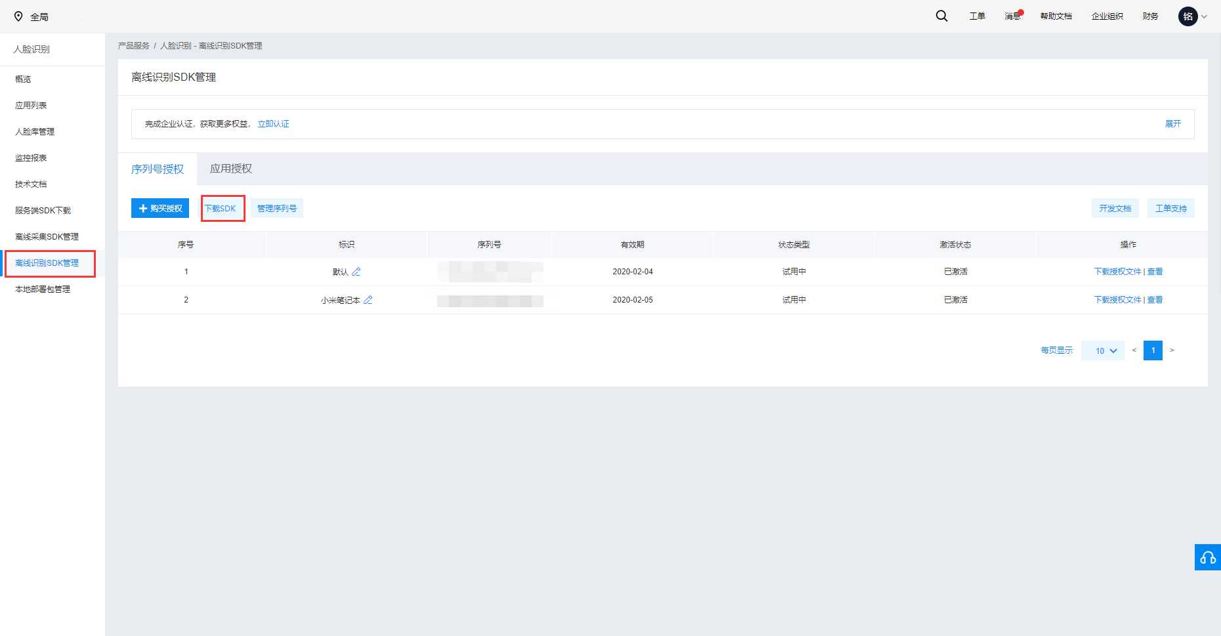Open the 开发文档 button
Screen dimensions: 1221x636
point(1115,208)
